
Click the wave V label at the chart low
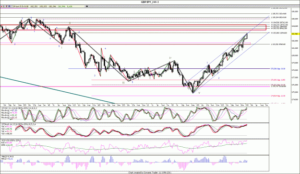(x=199, y=93)
